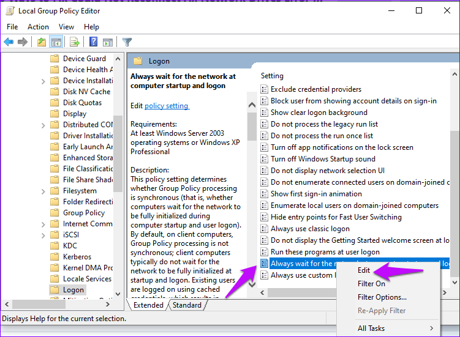The width and height of the screenshot is (460, 337).
Task: Click the policy icon beside Always use classic logon
Action: pos(265,229)
